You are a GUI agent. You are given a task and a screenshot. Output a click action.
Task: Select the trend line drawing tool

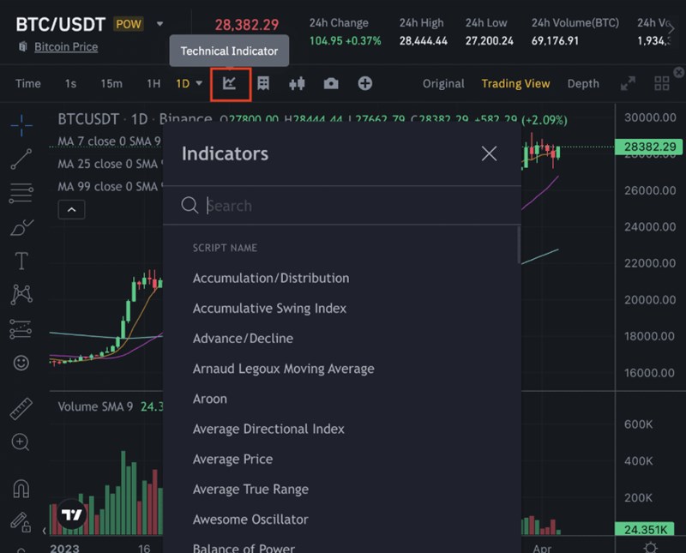point(21,159)
